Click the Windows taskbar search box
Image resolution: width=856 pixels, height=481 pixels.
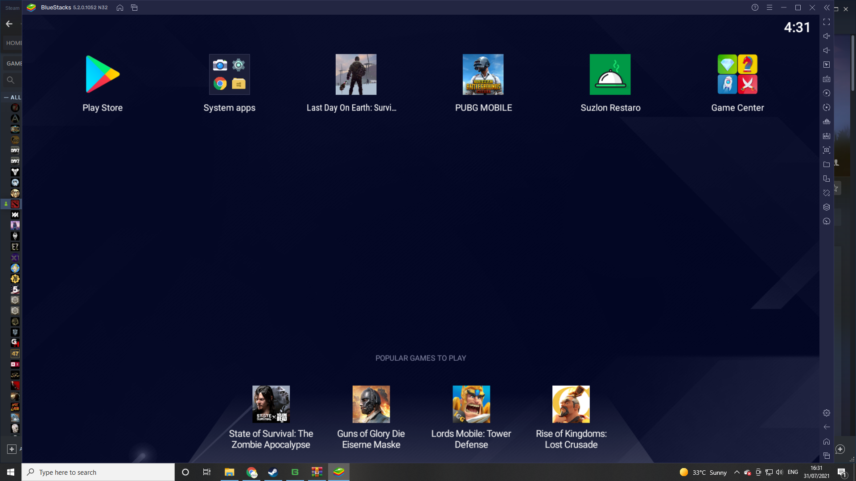point(98,472)
